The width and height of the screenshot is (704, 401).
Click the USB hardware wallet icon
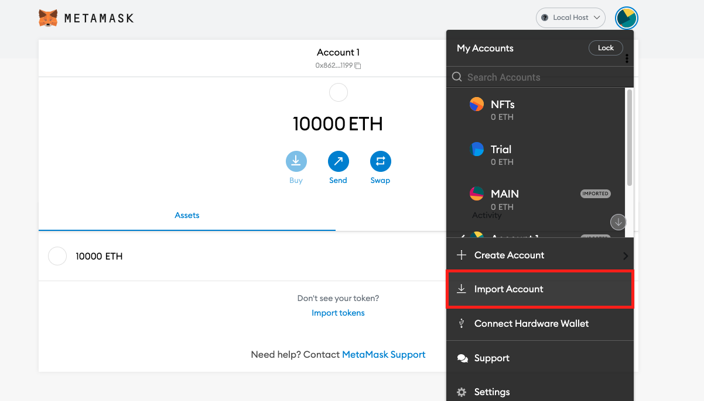pos(462,323)
